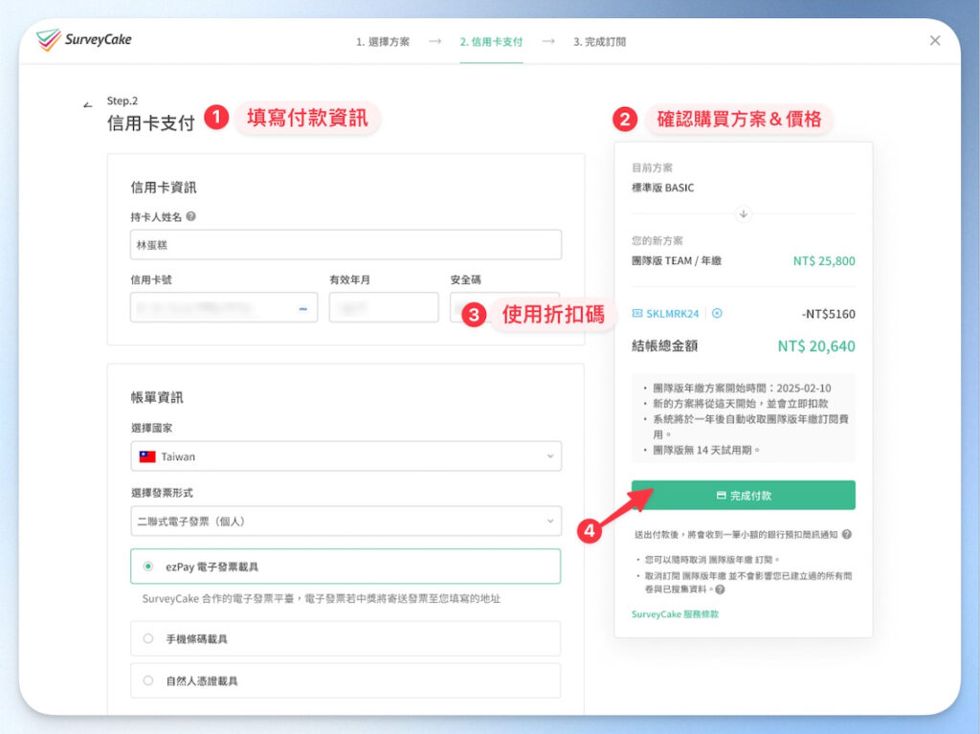Click the SurveyCake logo

point(84,40)
